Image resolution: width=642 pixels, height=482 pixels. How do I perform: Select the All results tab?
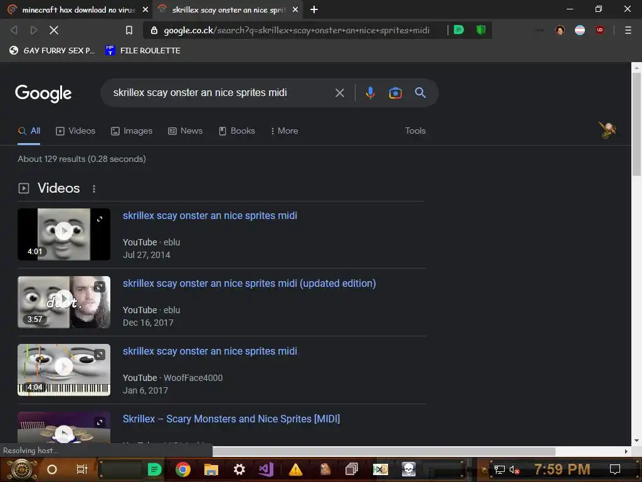pyautogui.click(x=29, y=131)
